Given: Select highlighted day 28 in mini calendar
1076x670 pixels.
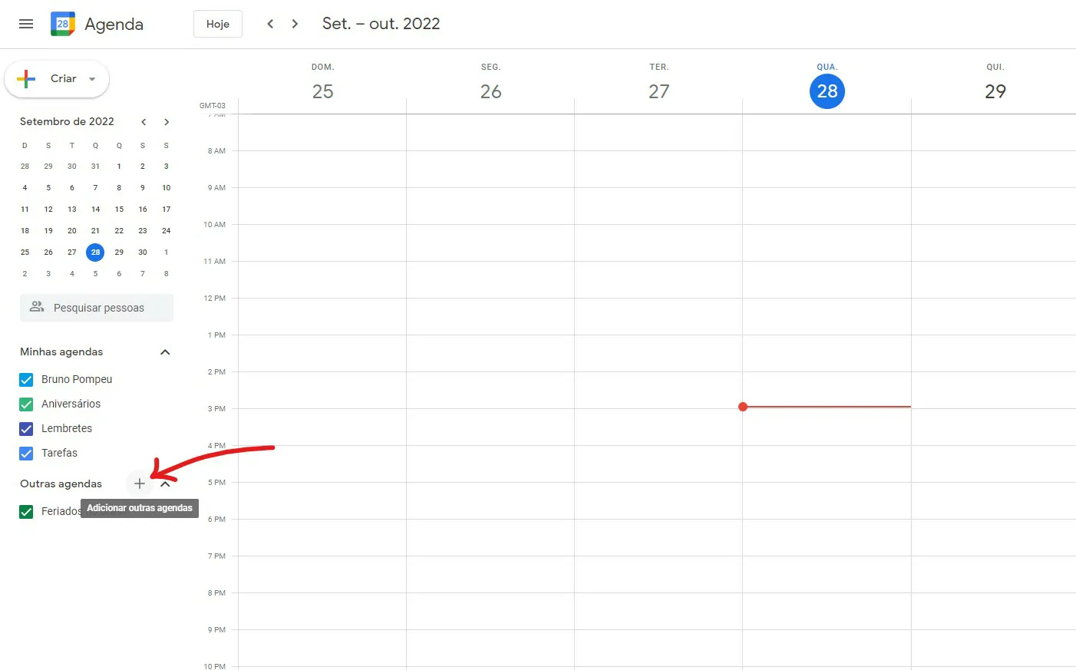Looking at the screenshot, I should [95, 252].
